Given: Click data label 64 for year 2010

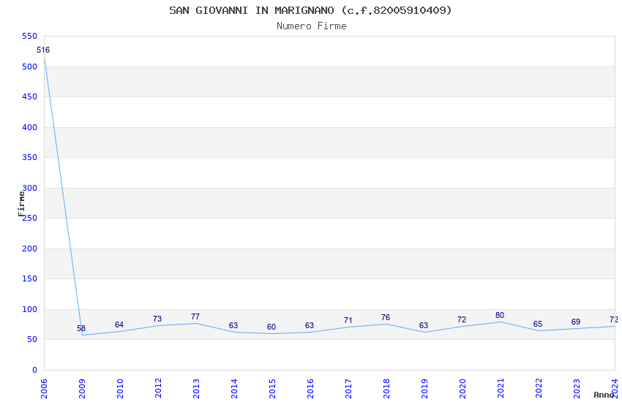Looking at the screenshot, I should point(119,325).
